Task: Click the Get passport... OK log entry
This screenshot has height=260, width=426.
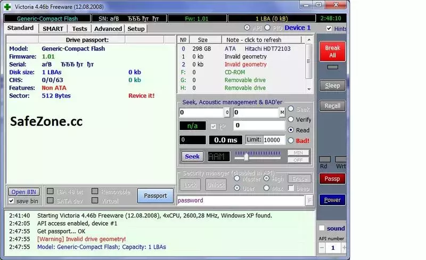Action: tap(61, 231)
